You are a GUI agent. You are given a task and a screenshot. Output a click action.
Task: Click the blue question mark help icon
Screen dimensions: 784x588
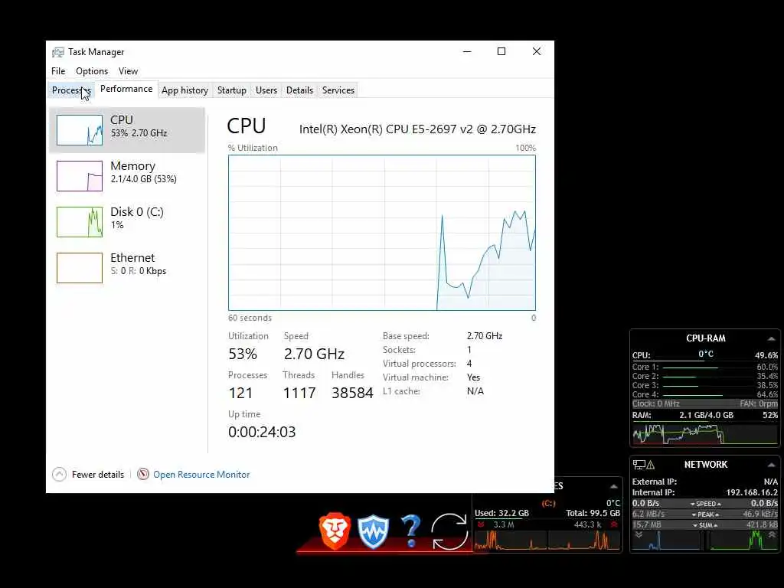point(411,531)
